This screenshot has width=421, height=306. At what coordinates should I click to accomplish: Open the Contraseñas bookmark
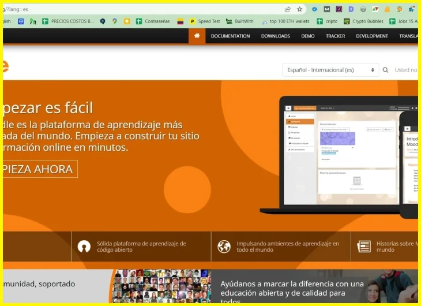click(153, 21)
